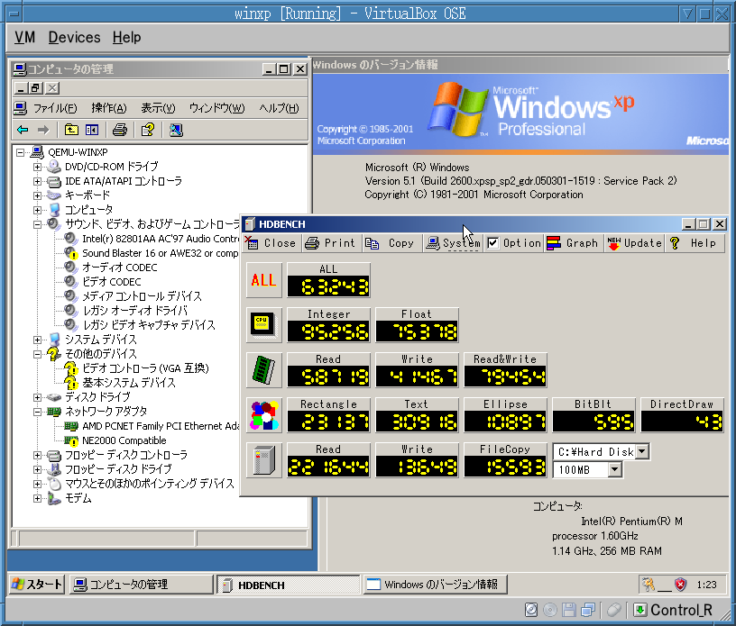The width and height of the screenshot is (736, 626).
Task: Expand the キーボード node
Action: (37, 195)
